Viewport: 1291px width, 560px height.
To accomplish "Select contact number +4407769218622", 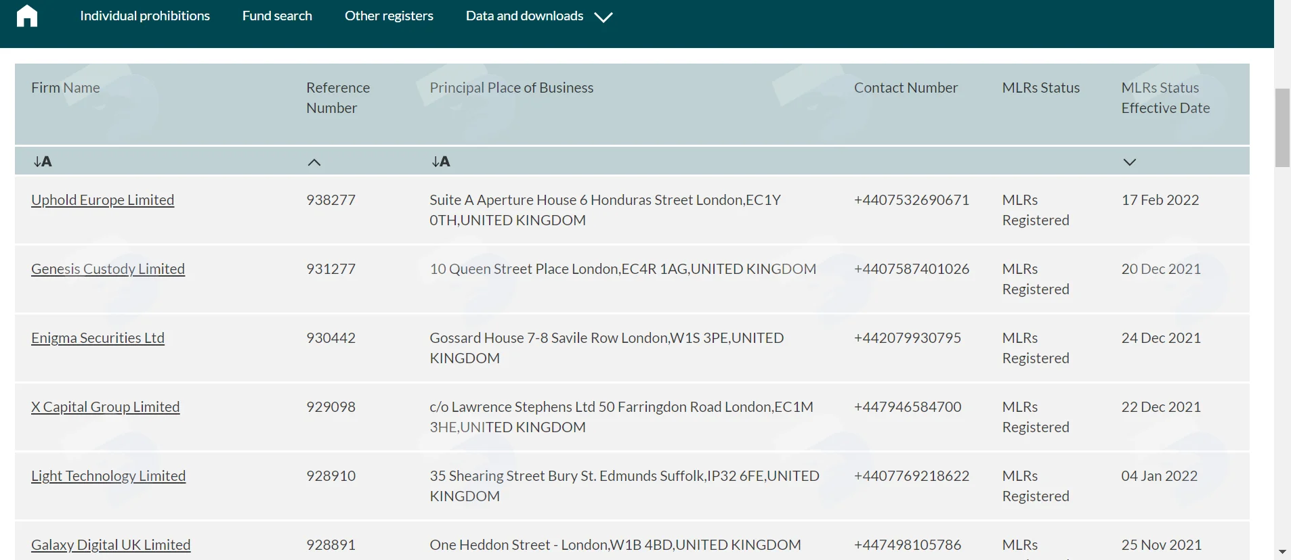I will tap(912, 476).
